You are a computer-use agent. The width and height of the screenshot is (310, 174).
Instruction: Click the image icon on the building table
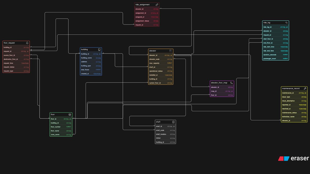coord(99,49)
